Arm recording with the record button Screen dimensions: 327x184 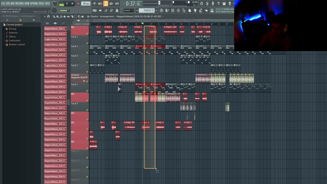pos(78,4)
